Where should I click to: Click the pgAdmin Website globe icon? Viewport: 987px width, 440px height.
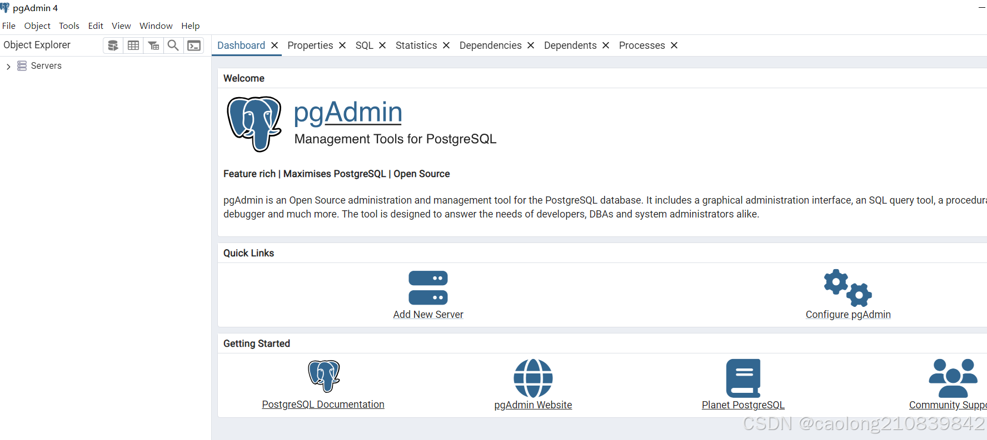(x=533, y=378)
